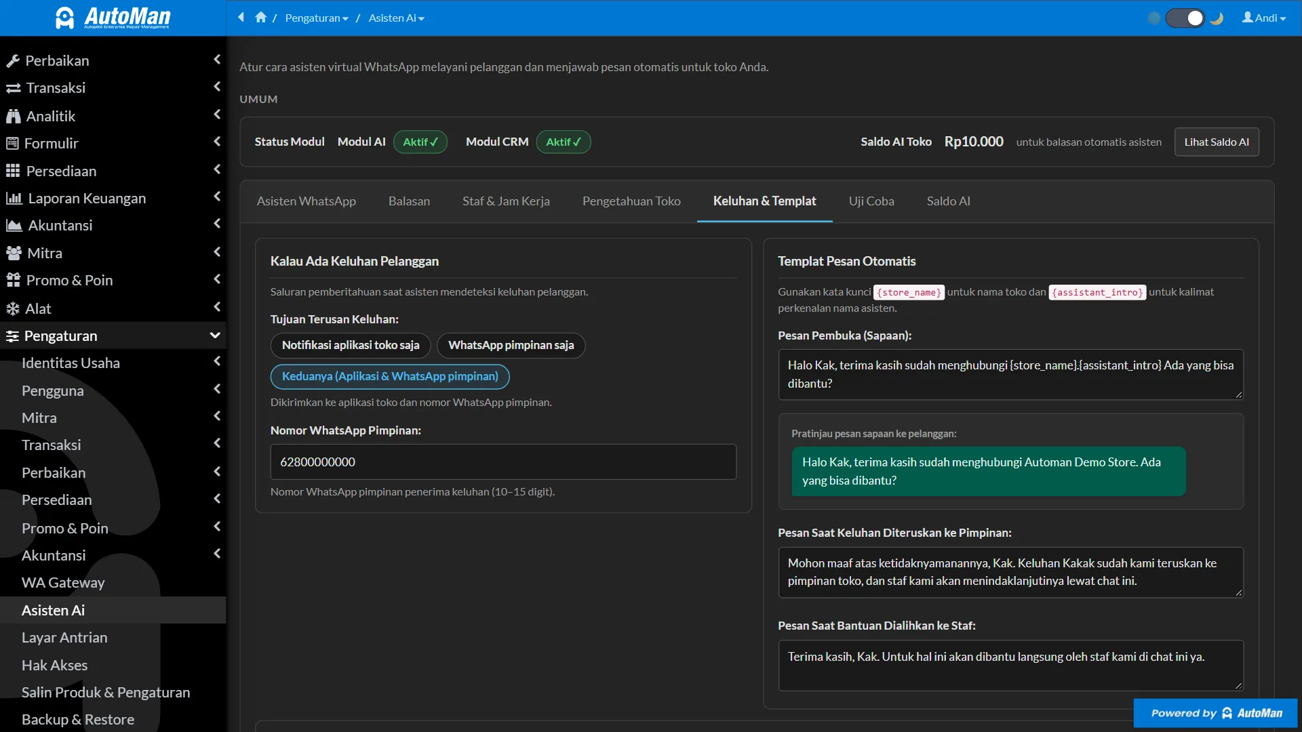The image size is (1302, 732).
Task: Toggle the dark mode switch
Action: [x=1185, y=18]
